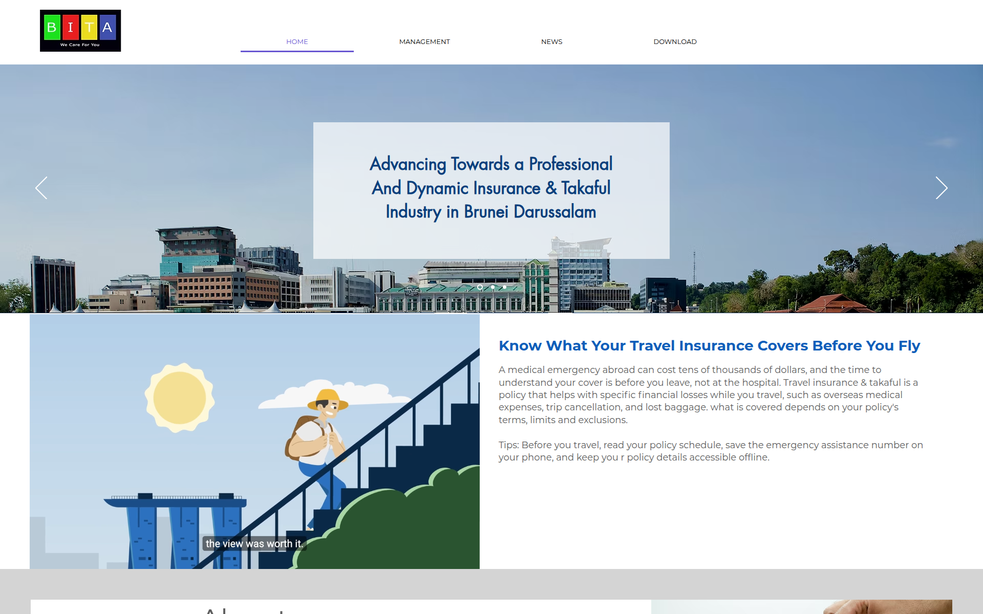Open the partial photo thumbnail at bottom right
The width and height of the screenshot is (983, 614).
pyautogui.click(x=801, y=607)
